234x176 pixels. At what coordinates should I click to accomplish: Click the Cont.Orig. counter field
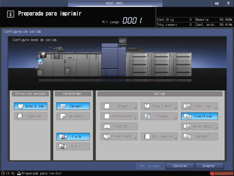[x=175, y=20]
